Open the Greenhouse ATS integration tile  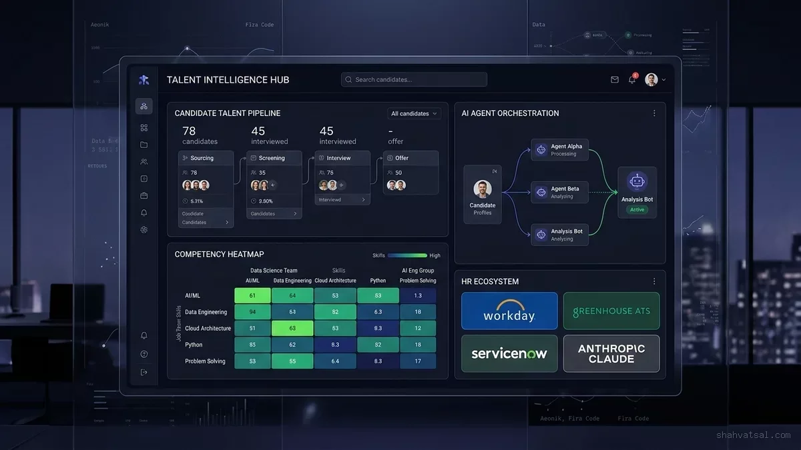click(611, 311)
